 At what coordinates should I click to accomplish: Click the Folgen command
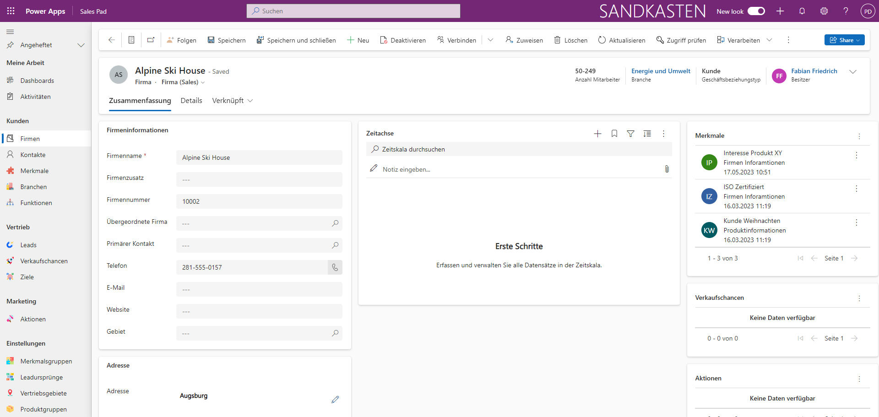(181, 40)
